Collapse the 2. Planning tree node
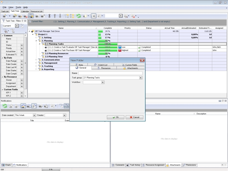This screenshot has width=228, height=171. tap(36, 41)
